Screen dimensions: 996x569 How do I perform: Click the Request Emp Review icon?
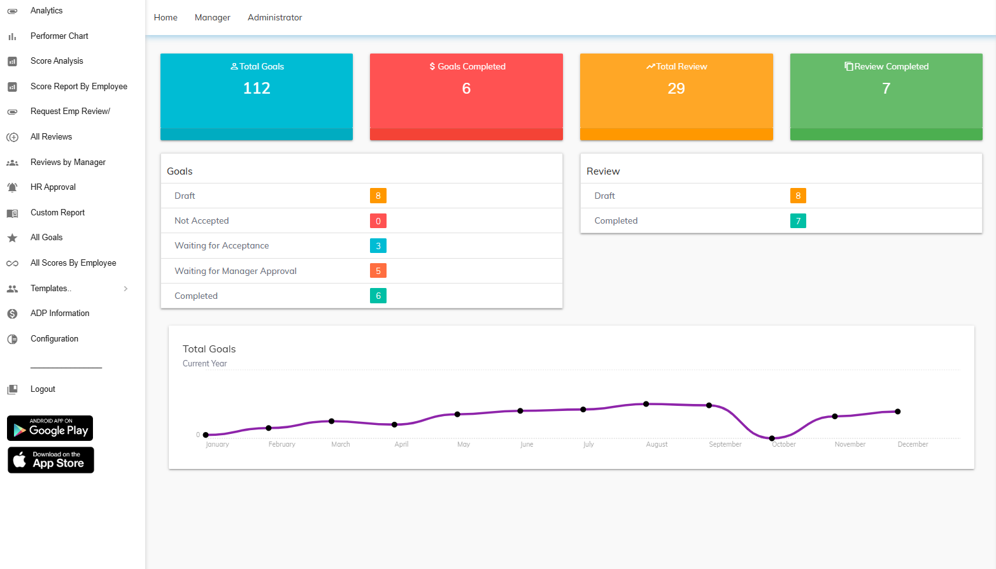(x=12, y=112)
